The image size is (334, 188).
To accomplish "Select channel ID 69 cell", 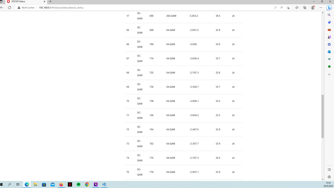I will [x=128, y=87].
